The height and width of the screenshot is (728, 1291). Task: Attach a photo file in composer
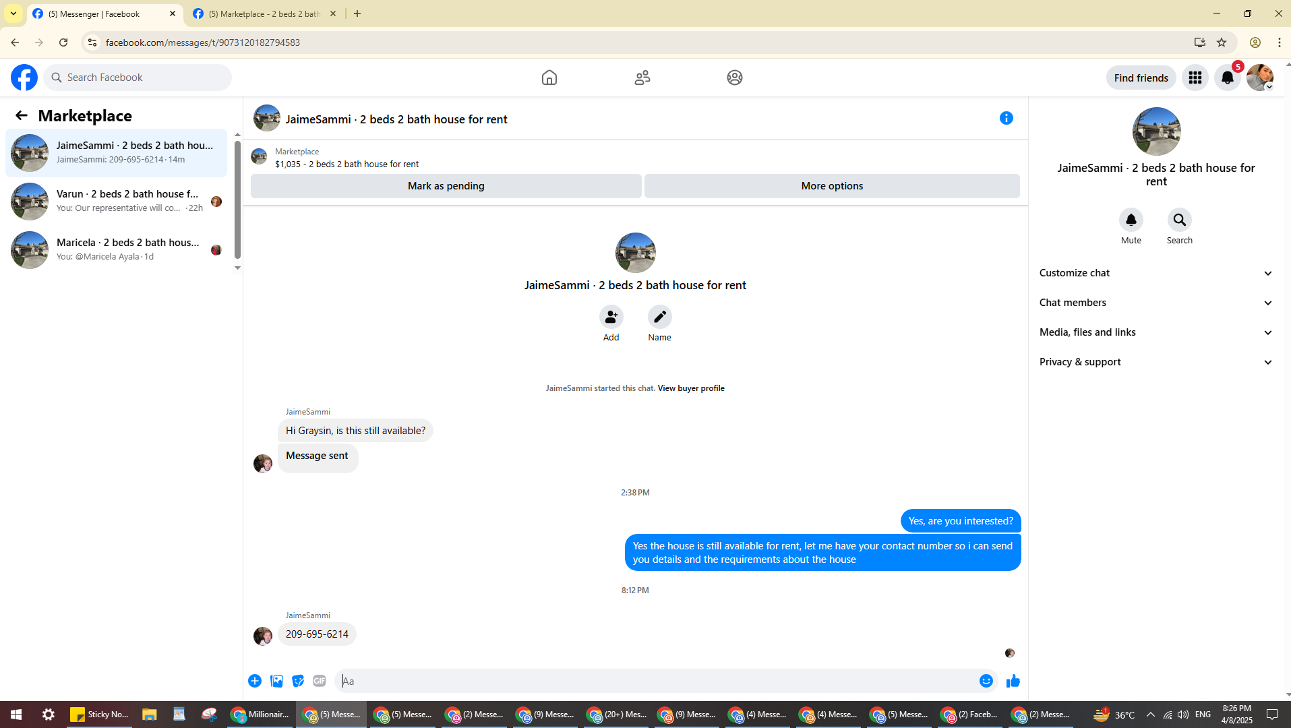(276, 681)
